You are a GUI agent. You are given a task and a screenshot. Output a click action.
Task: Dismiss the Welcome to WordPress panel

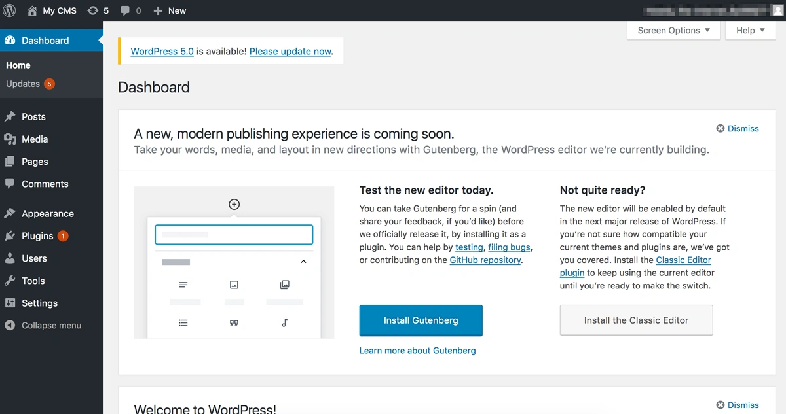[738, 405]
